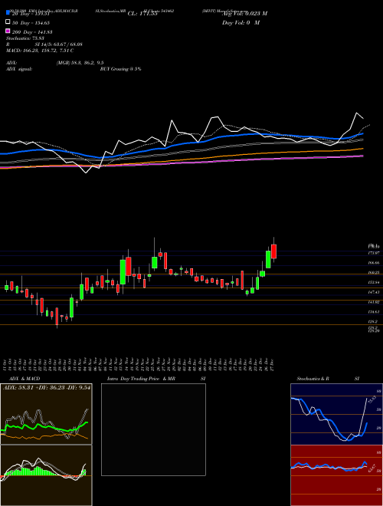Click the 'Day Vol: 0 M' label

pos(241,23)
